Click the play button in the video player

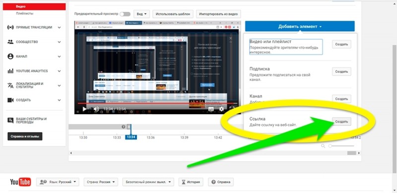(x=84, y=109)
